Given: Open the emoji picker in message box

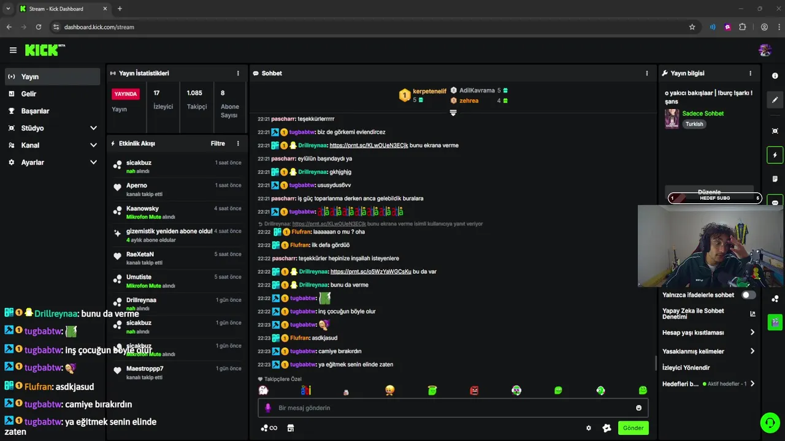Looking at the screenshot, I should click(x=638, y=408).
